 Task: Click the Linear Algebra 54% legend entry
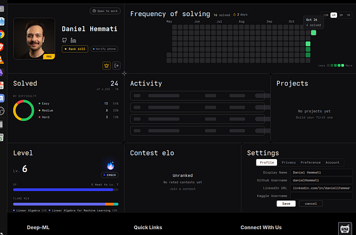(30, 211)
